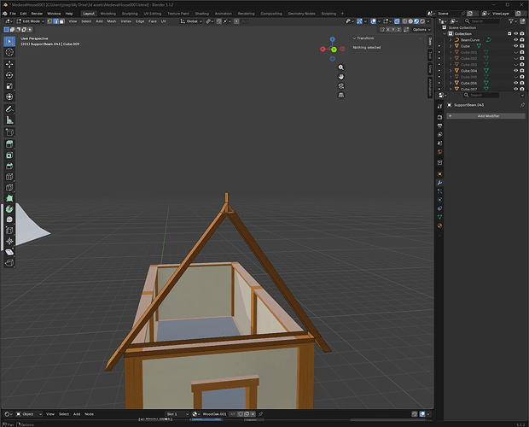
Task: Expand BeamCurve in the outliner
Action: pos(451,40)
